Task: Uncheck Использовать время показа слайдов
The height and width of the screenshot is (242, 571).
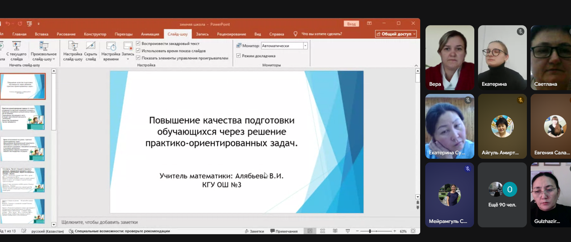Action: click(138, 51)
